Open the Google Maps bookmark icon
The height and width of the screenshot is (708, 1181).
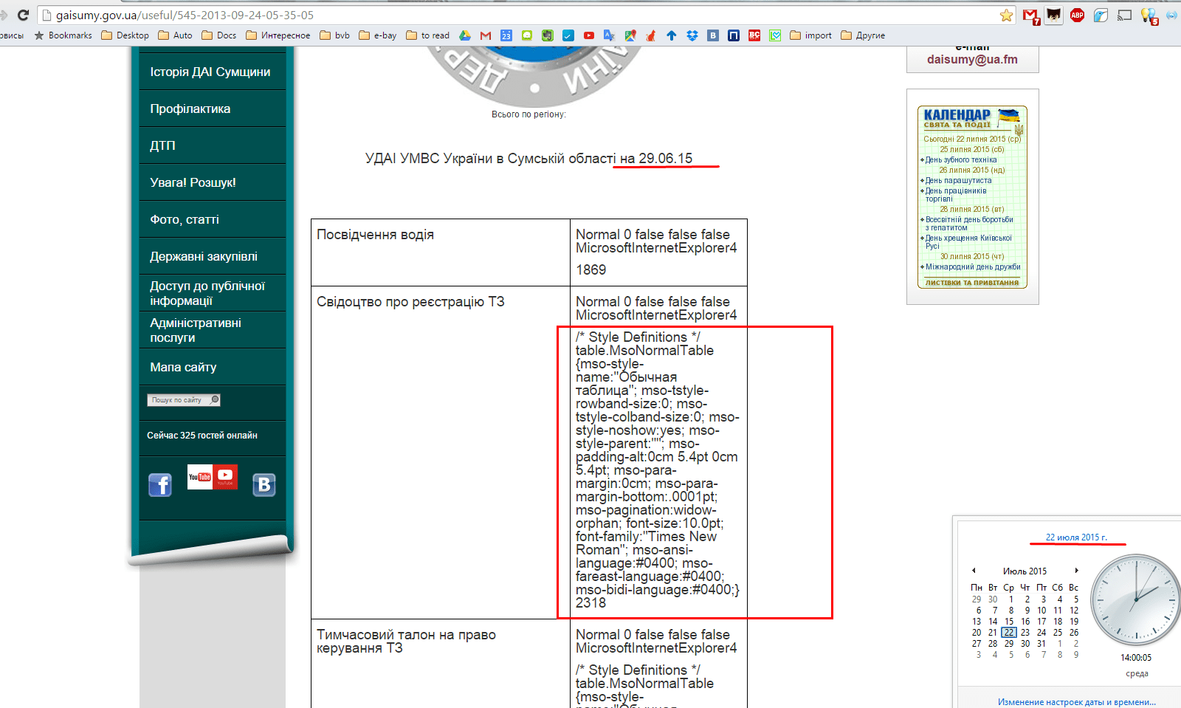click(x=630, y=35)
